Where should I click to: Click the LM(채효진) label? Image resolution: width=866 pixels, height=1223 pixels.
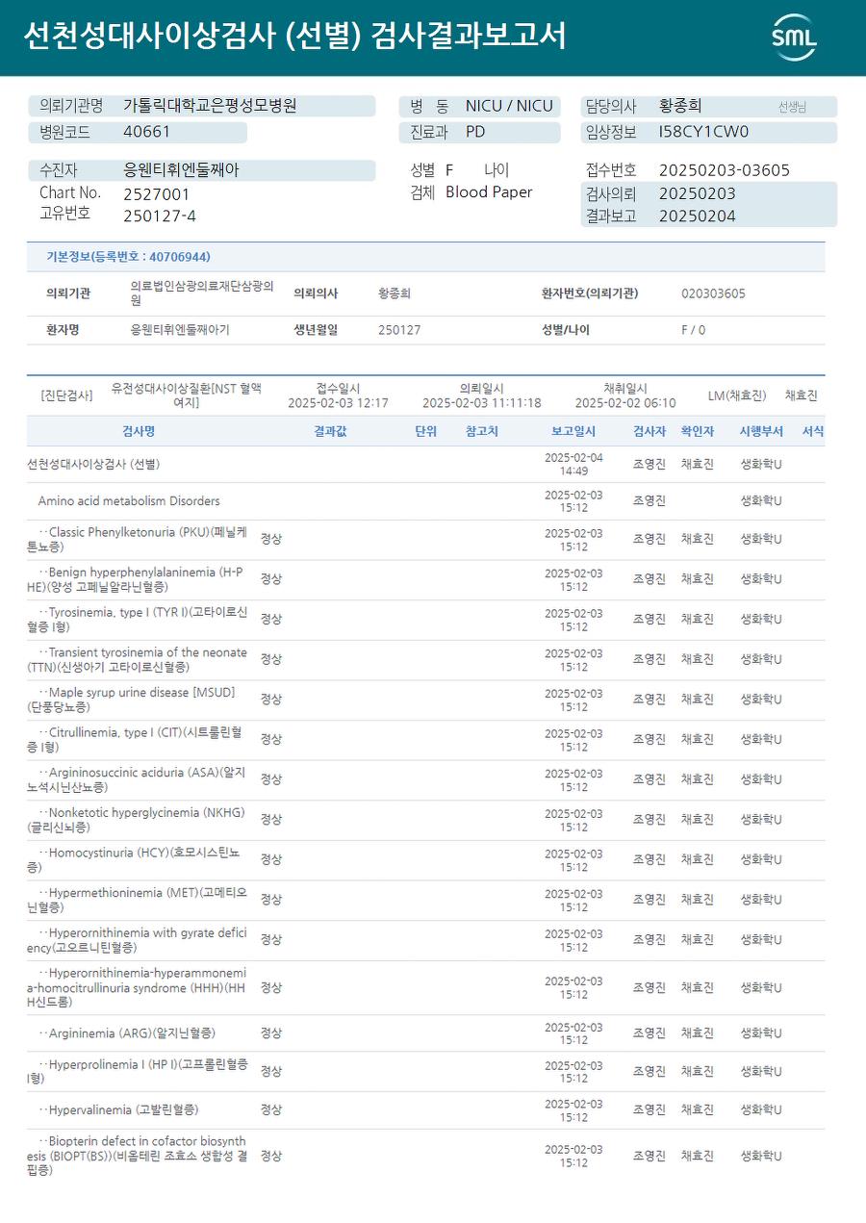click(737, 395)
